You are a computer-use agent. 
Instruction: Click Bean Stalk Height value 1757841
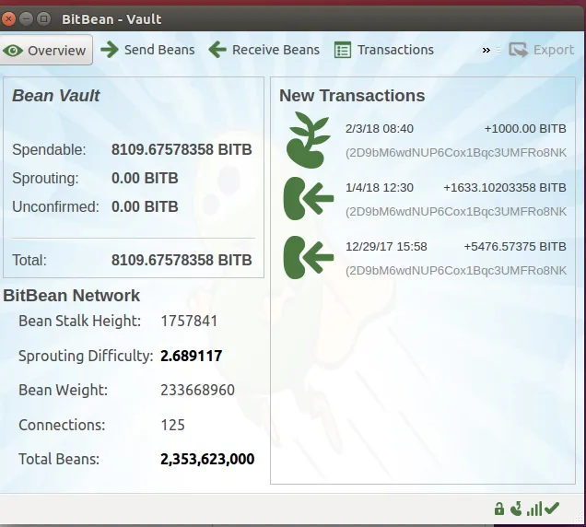tap(189, 321)
